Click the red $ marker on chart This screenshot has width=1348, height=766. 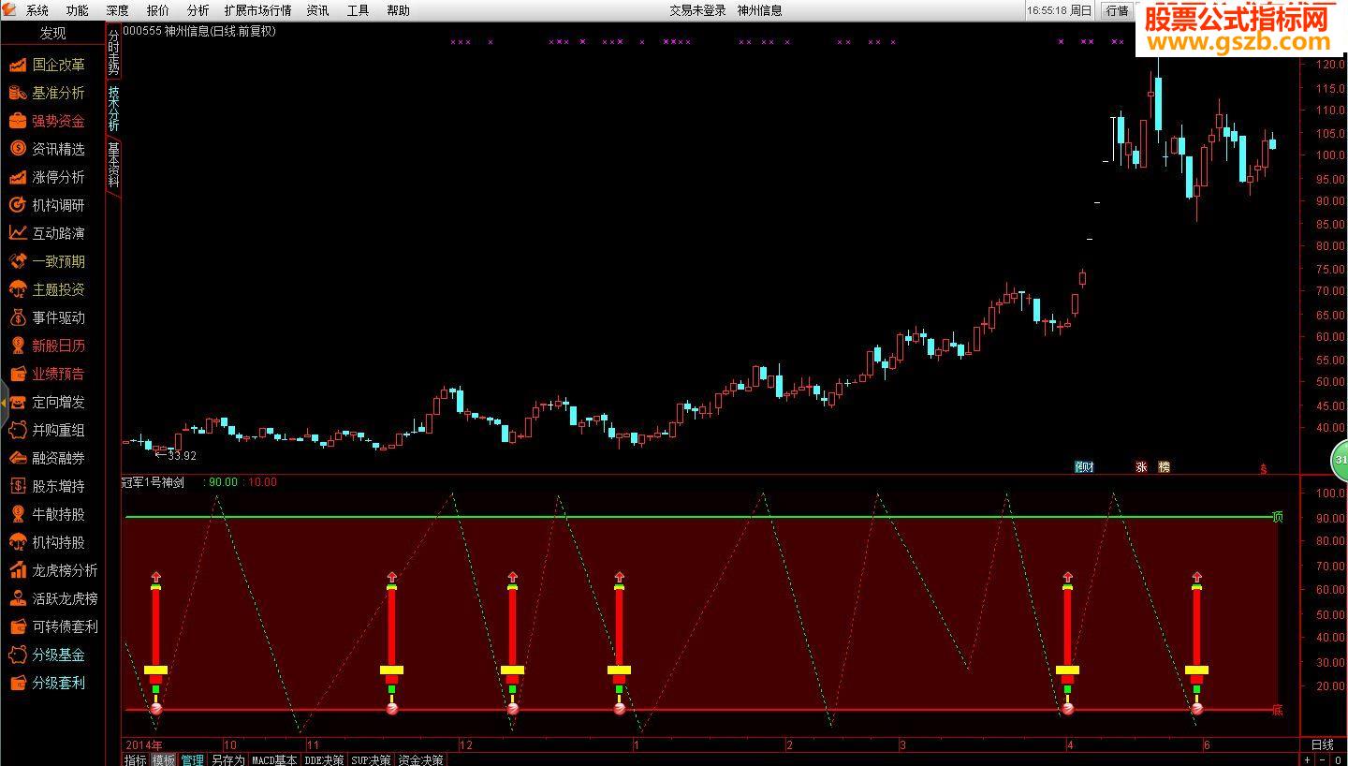click(1263, 468)
